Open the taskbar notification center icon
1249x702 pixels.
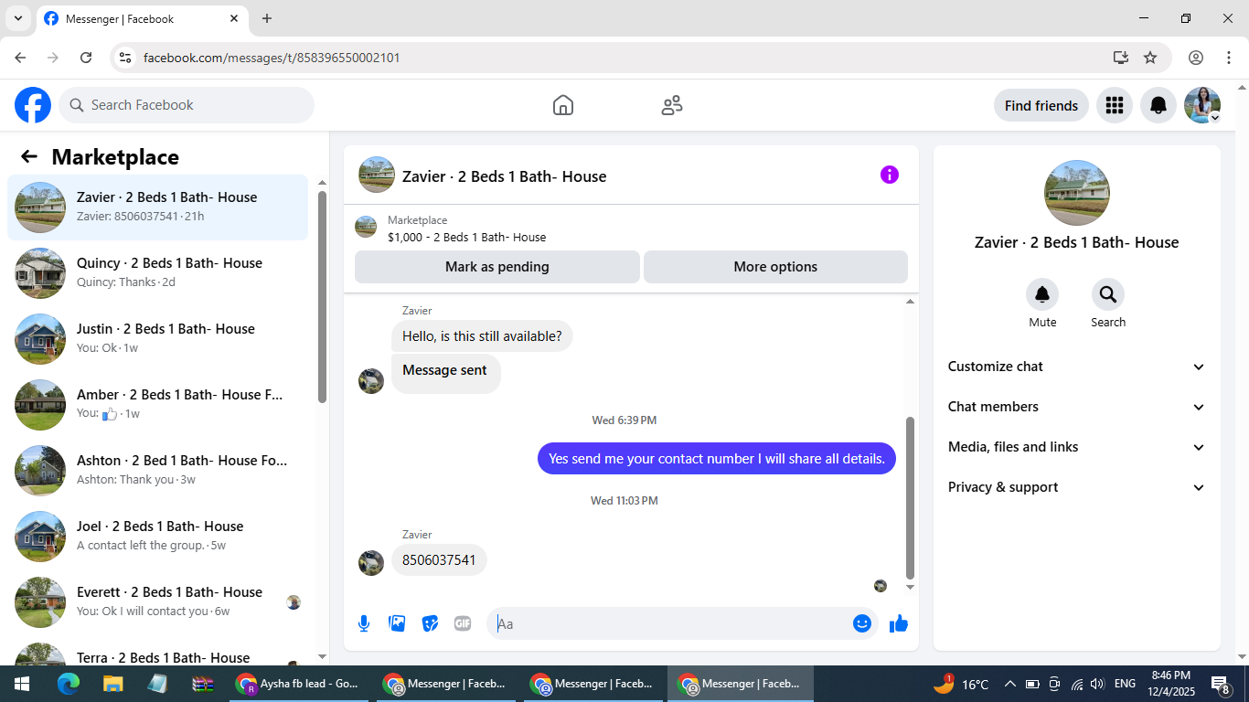point(1221,684)
